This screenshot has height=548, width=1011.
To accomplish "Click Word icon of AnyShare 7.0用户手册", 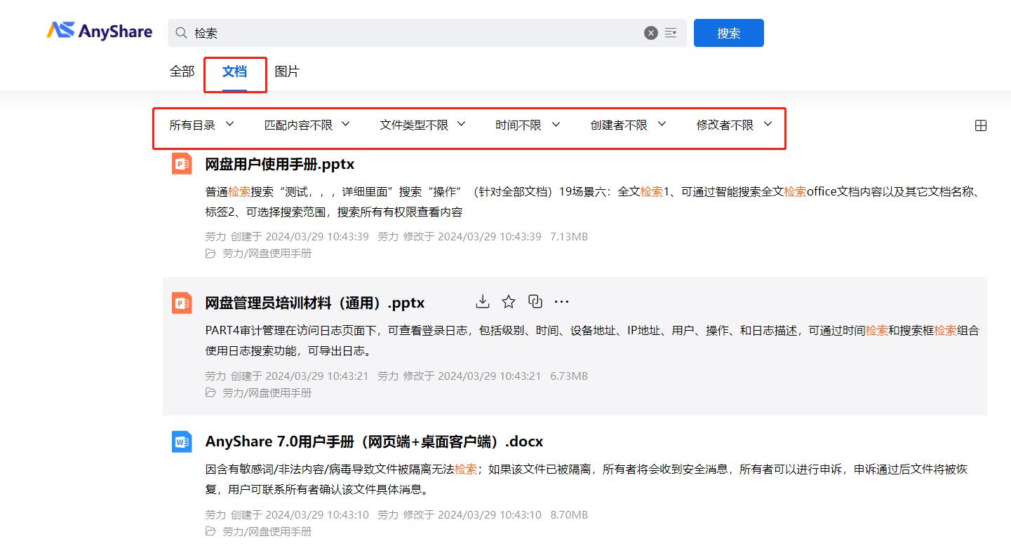I will pyautogui.click(x=182, y=441).
